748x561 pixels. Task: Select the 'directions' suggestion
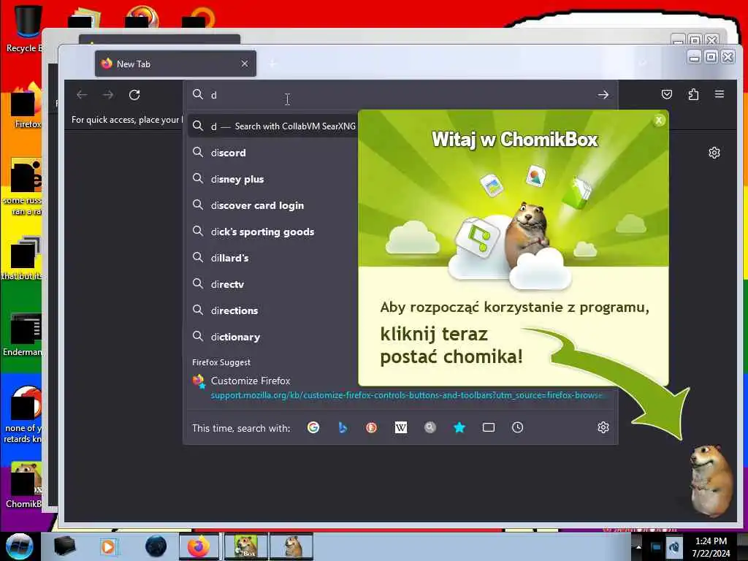(x=272, y=310)
